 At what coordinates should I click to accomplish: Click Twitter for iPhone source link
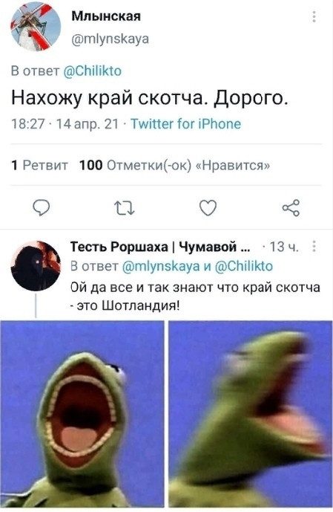(x=185, y=124)
